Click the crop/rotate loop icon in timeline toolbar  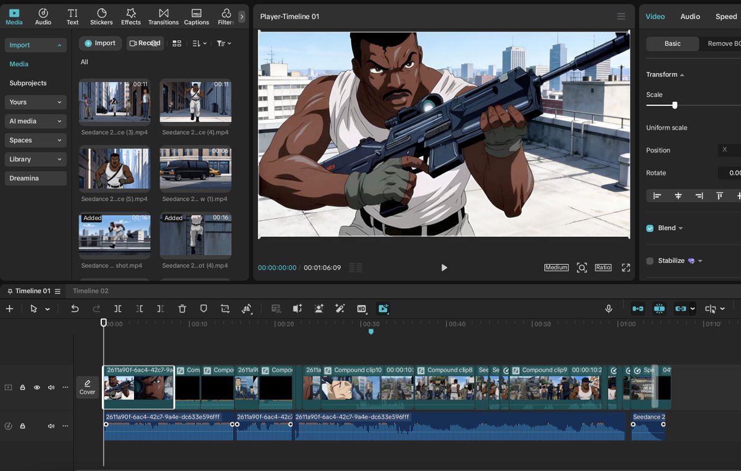pyautogui.click(x=225, y=309)
